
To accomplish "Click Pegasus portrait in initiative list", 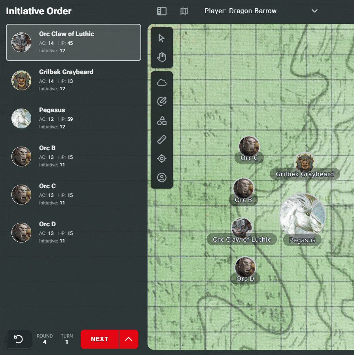I will pos(21,118).
